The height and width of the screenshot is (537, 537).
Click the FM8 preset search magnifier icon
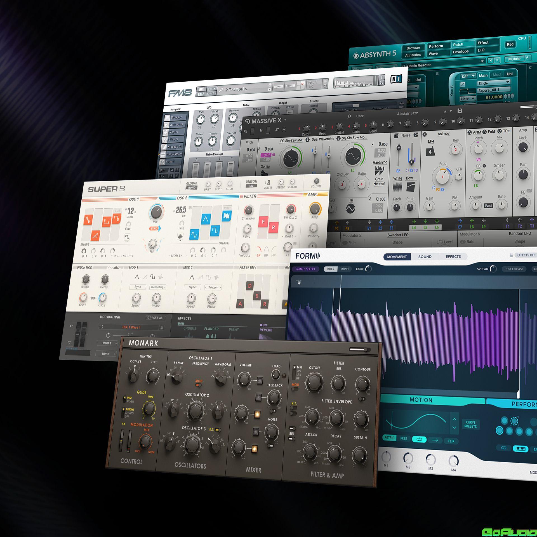(221, 90)
